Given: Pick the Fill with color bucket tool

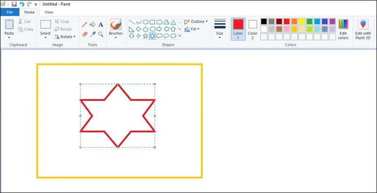Looking at the screenshot, I should click(x=93, y=24).
